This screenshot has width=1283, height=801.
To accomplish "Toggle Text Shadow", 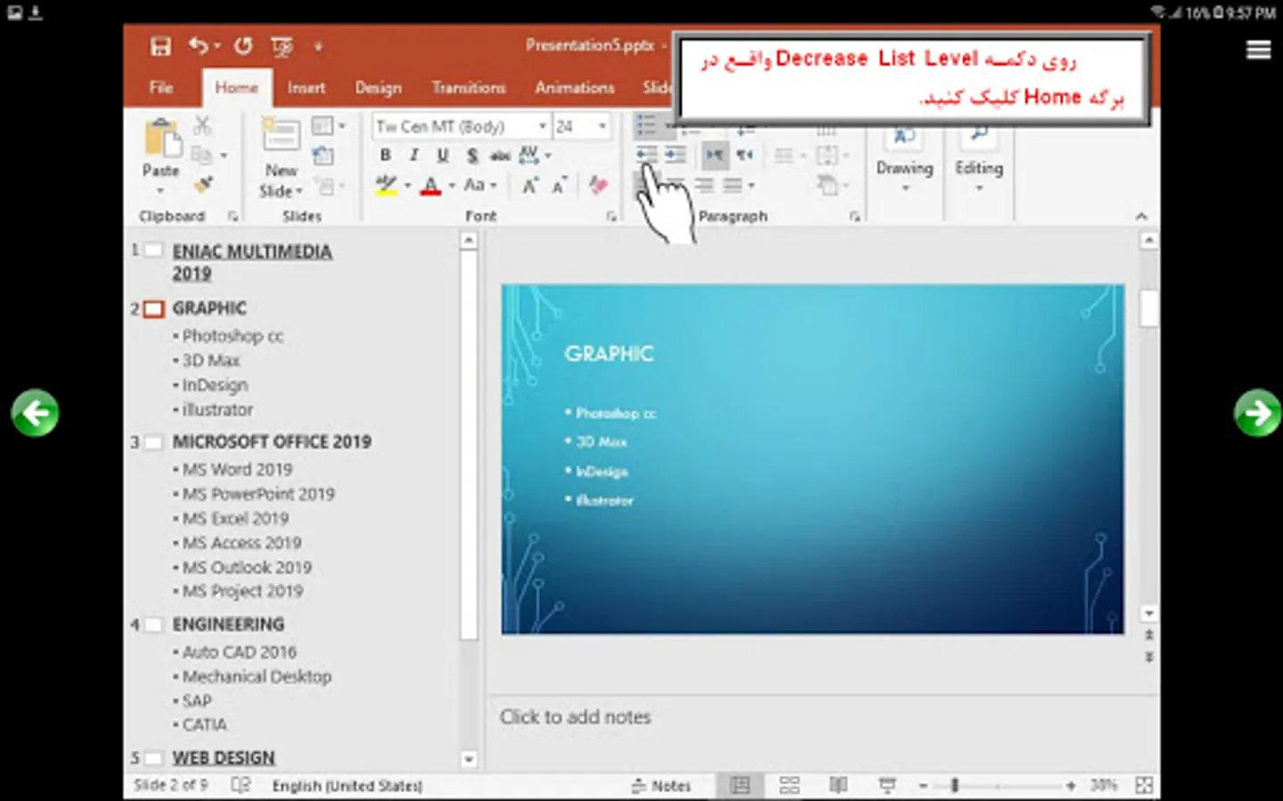I will pyautogui.click(x=472, y=155).
